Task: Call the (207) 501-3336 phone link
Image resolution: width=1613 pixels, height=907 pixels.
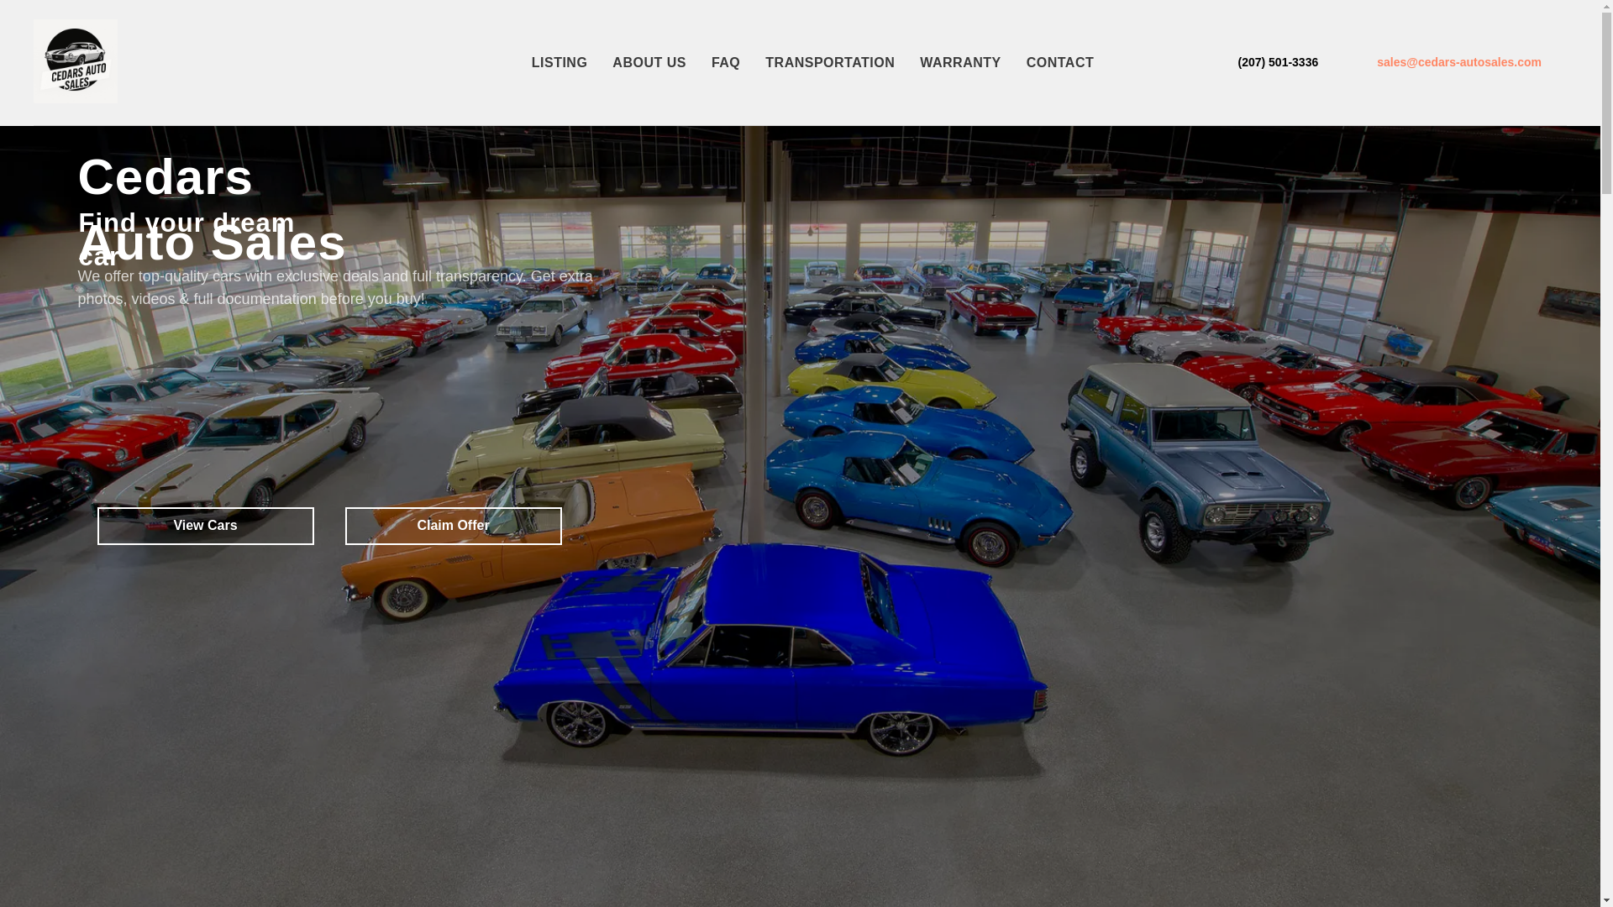Action: tap(1277, 62)
